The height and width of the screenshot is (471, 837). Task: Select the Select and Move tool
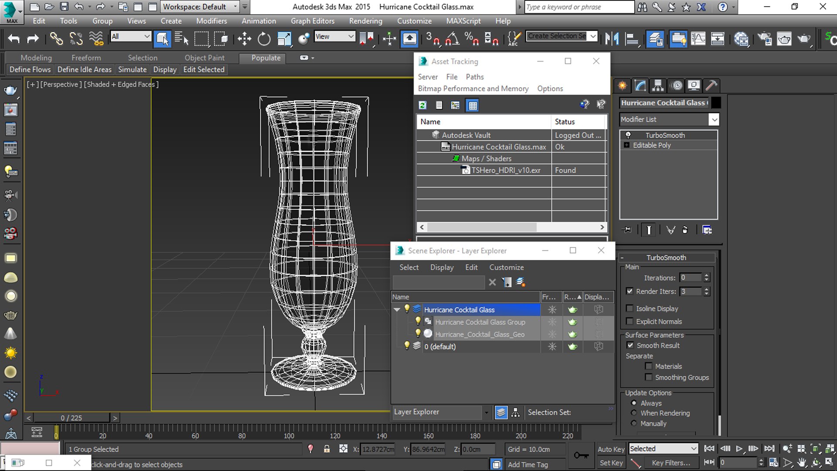pyautogui.click(x=244, y=39)
